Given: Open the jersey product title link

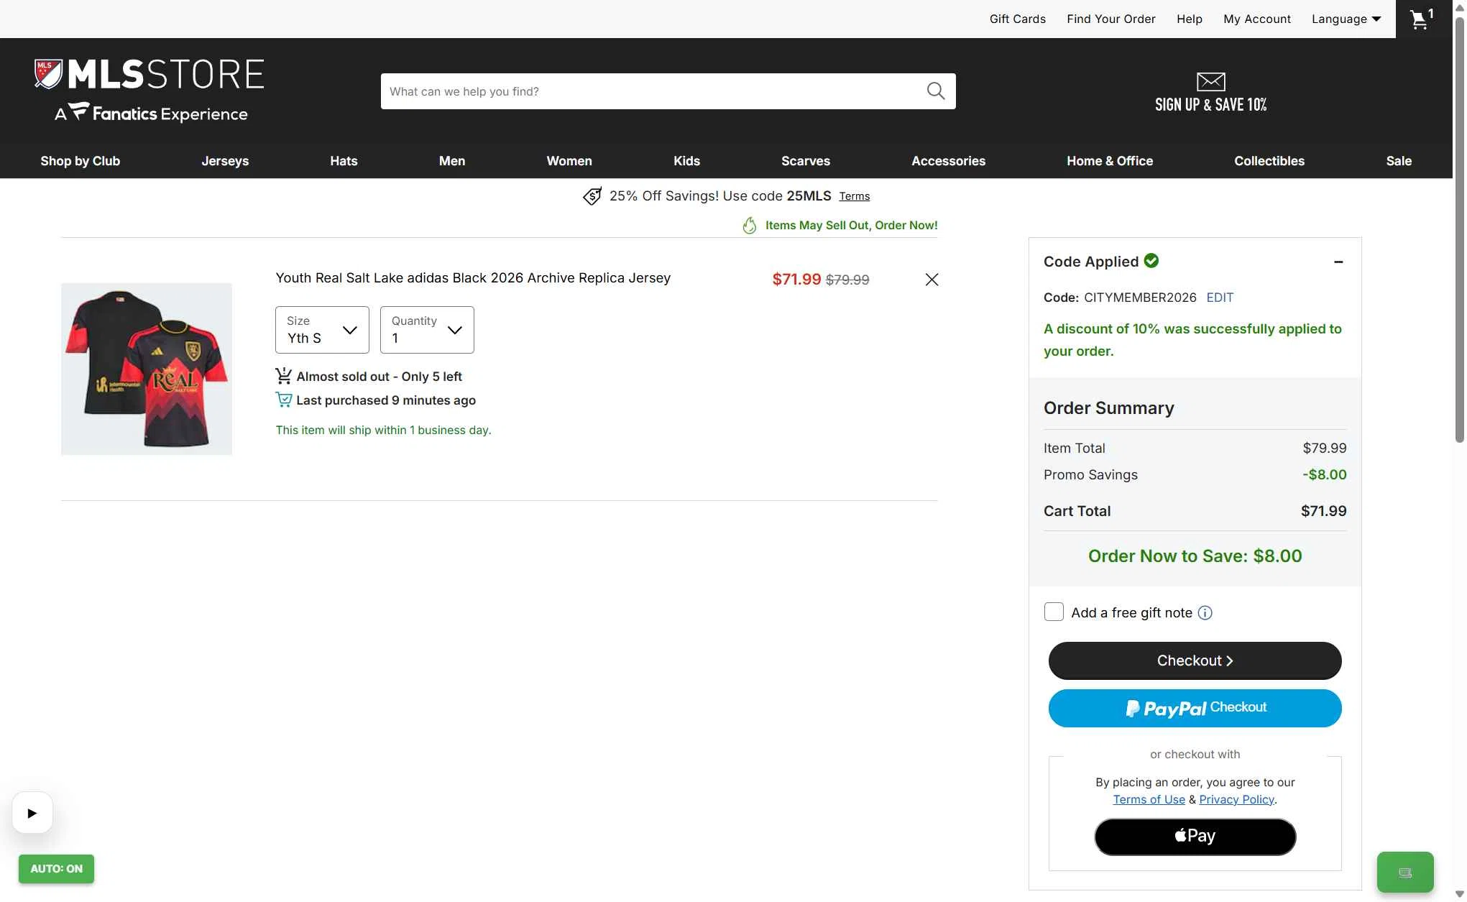Looking at the screenshot, I should [473, 278].
